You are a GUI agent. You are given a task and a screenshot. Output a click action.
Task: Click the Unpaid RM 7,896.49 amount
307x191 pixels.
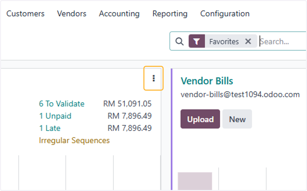[x=130, y=116]
